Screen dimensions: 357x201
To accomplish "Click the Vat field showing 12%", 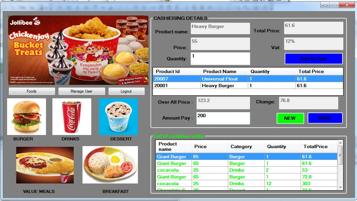I will (x=313, y=44).
